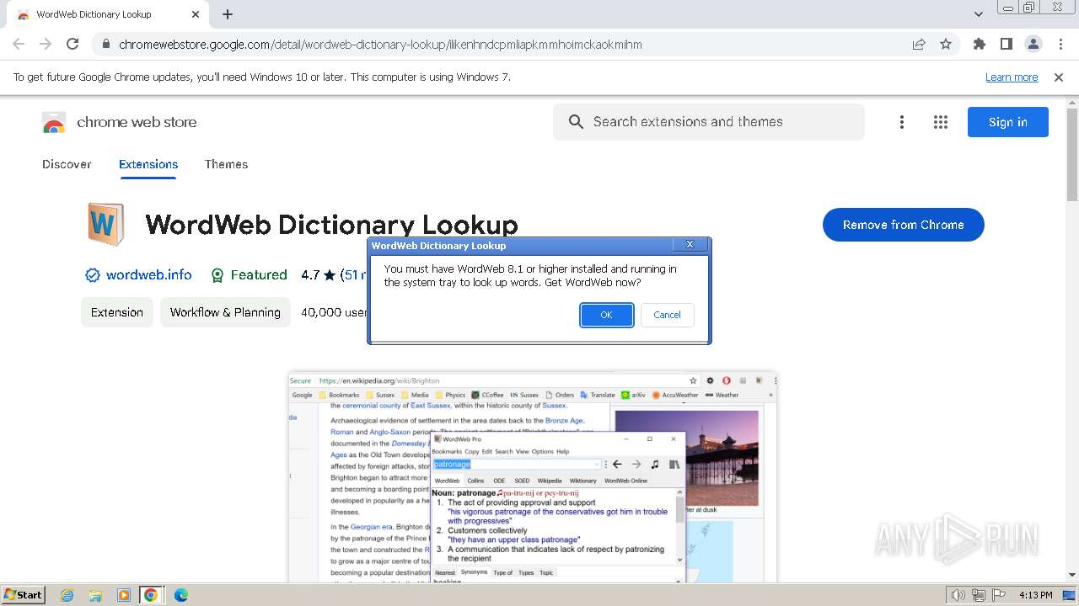Click OK in the WordWeb dialog
The width and height of the screenshot is (1079, 606).
(606, 315)
